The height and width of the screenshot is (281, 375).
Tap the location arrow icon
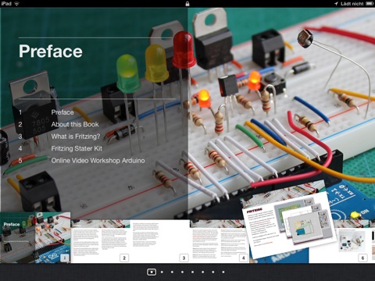click(336, 4)
